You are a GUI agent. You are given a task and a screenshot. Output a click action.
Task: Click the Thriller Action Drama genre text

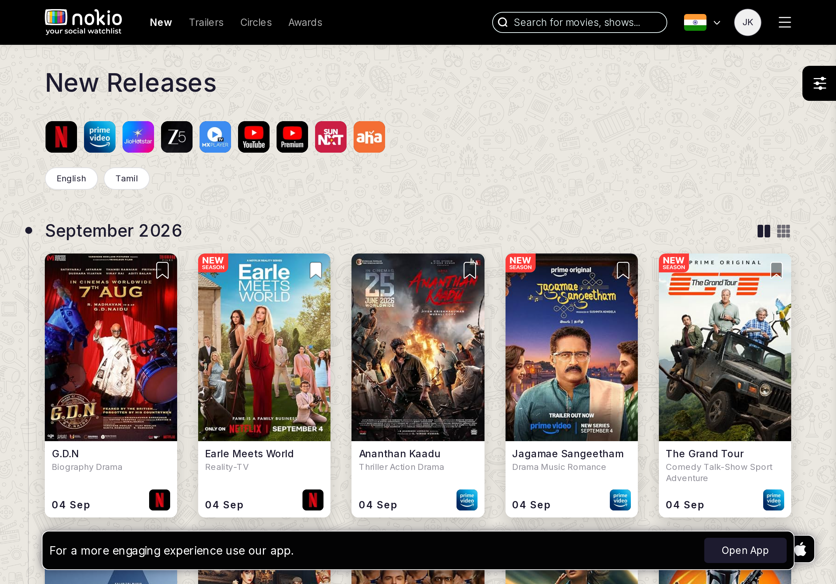pyautogui.click(x=401, y=467)
